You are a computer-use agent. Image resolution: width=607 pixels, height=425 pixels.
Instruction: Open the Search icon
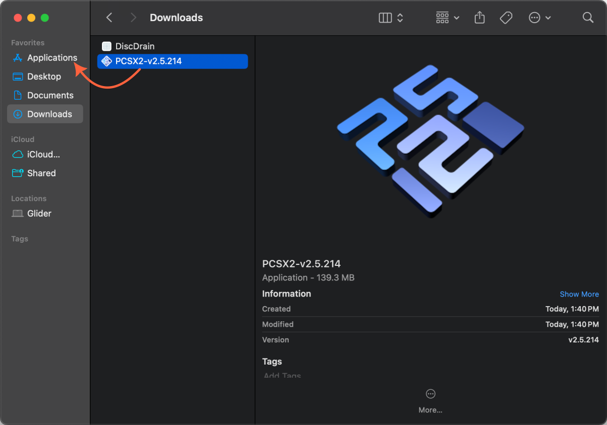click(x=587, y=18)
